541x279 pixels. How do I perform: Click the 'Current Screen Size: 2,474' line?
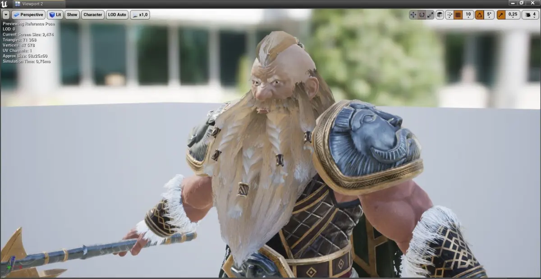point(28,35)
